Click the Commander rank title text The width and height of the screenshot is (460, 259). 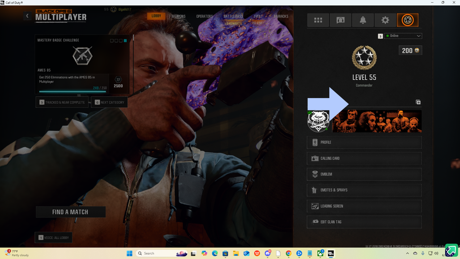(364, 86)
